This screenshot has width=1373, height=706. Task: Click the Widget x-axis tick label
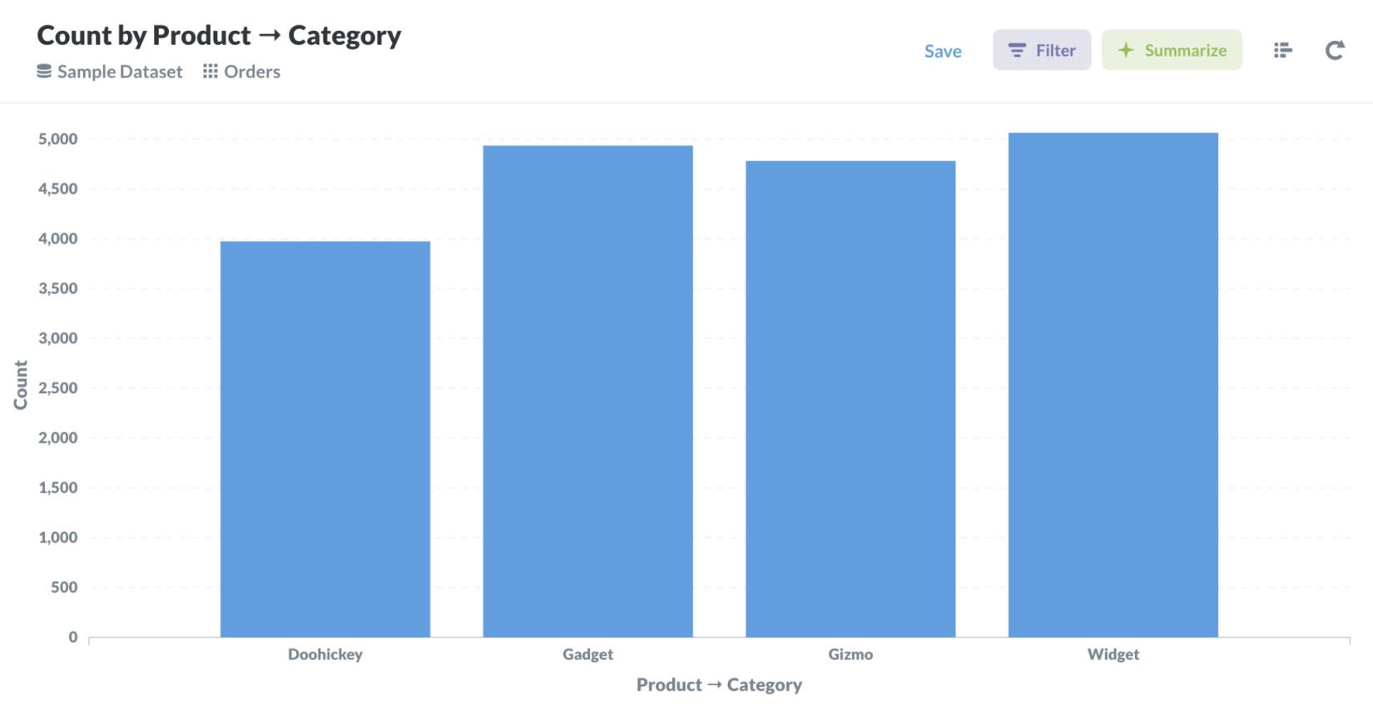(1113, 654)
